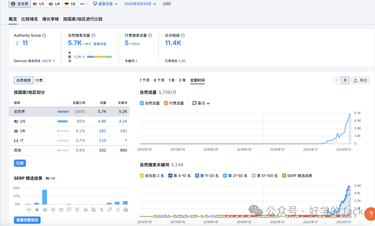375x226 pixels.
Task: Click the local pack pin SERP icon
Action: pyautogui.click(x=77, y=209)
